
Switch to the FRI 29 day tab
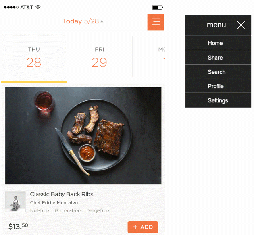(x=99, y=58)
